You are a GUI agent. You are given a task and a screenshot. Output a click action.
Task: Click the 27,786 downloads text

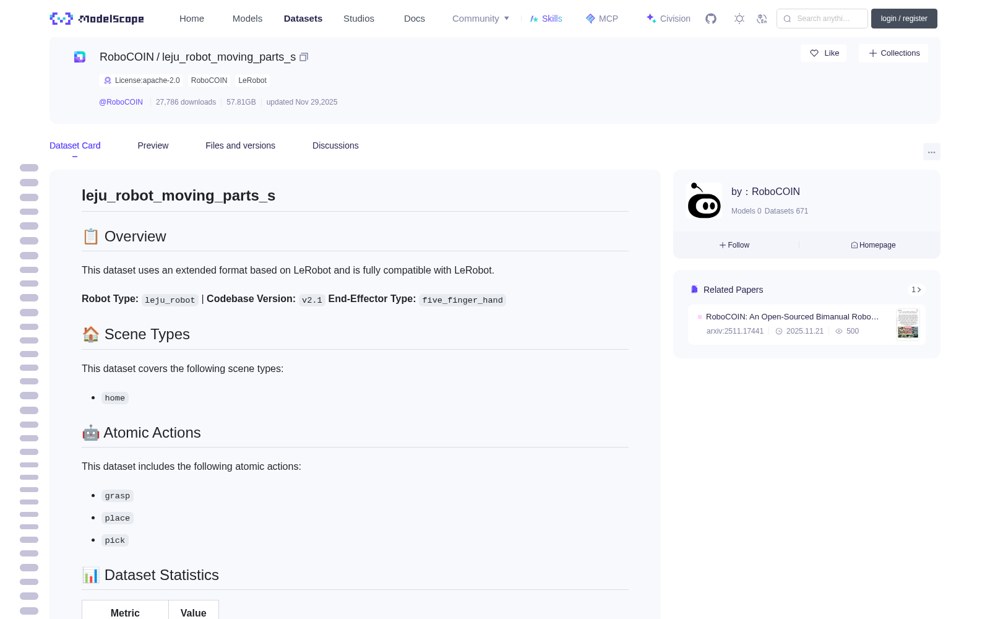(186, 102)
